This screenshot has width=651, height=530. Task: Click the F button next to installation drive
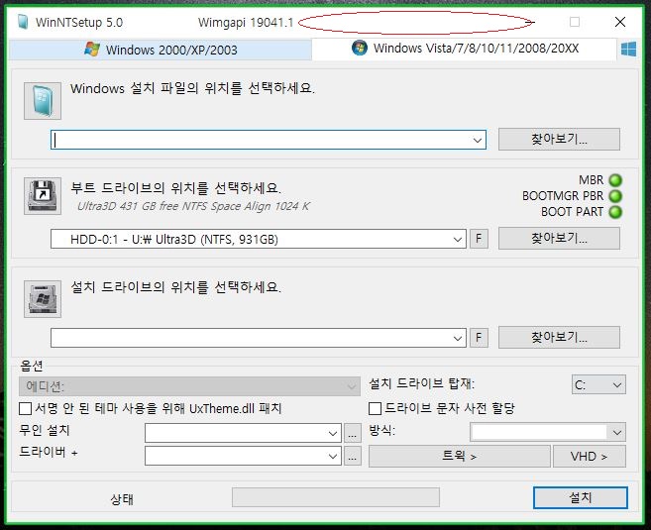click(x=479, y=338)
